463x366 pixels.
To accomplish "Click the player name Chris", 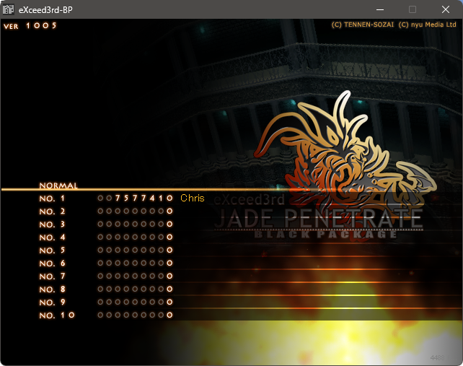I will 192,199.
